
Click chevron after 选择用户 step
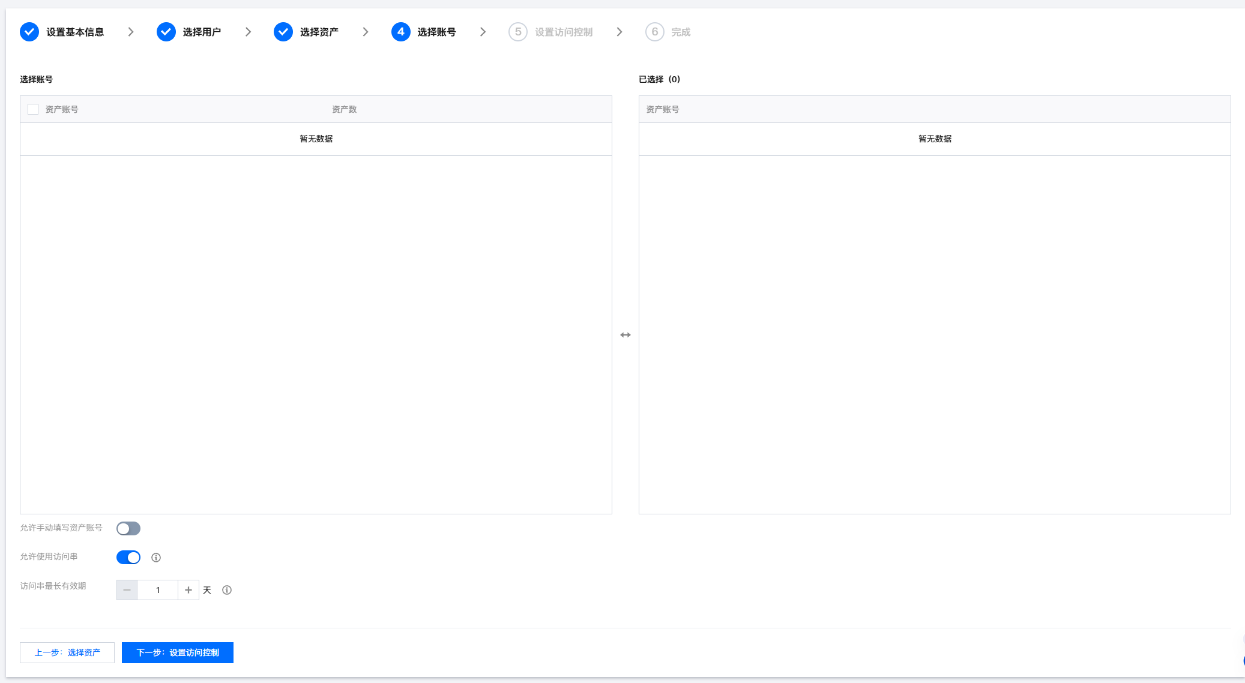pos(248,32)
